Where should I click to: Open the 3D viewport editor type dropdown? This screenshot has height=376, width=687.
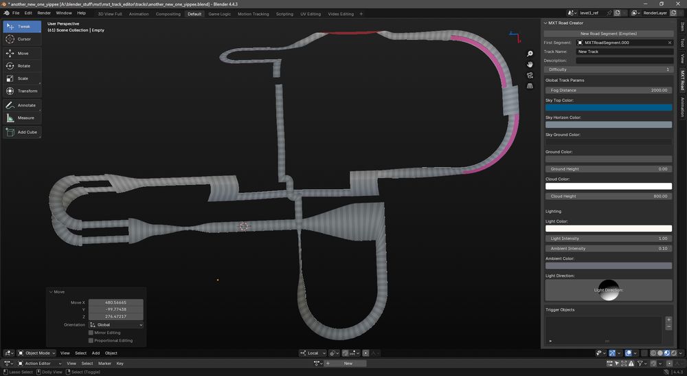8,353
